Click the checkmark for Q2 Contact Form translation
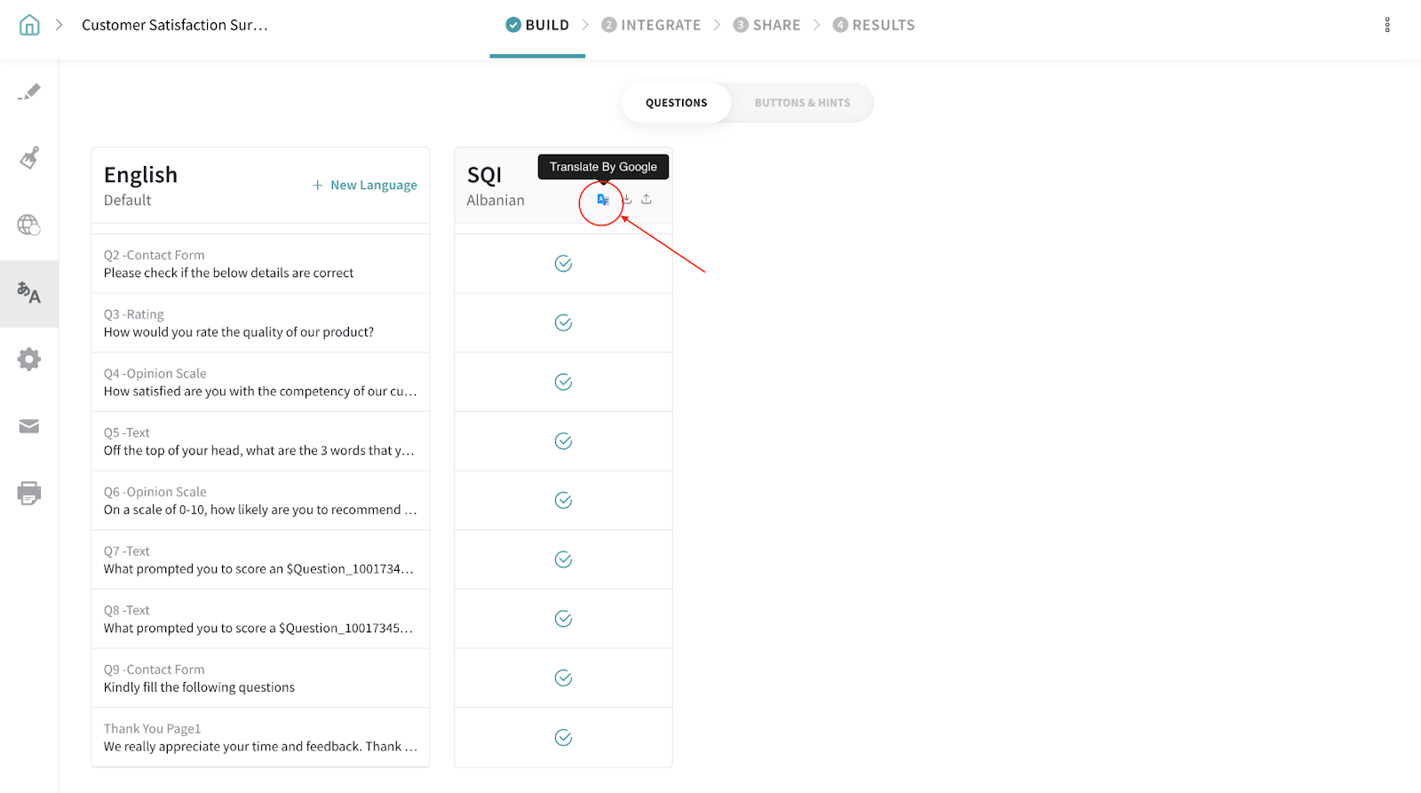1421x793 pixels. click(x=563, y=264)
